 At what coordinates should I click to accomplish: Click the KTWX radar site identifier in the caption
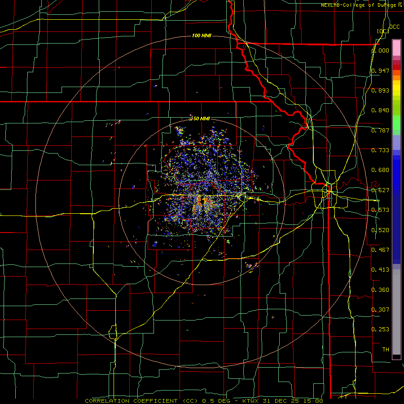250,401
